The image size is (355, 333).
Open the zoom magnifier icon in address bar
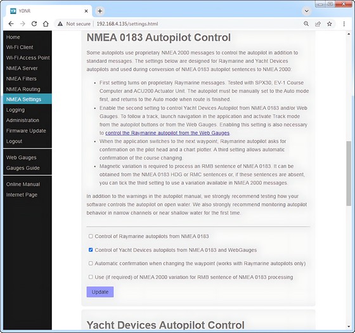click(306, 24)
